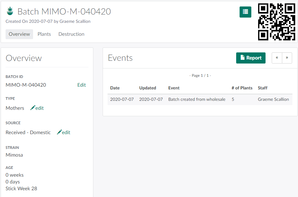Click the # of Plants column header

tap(242, 88)
